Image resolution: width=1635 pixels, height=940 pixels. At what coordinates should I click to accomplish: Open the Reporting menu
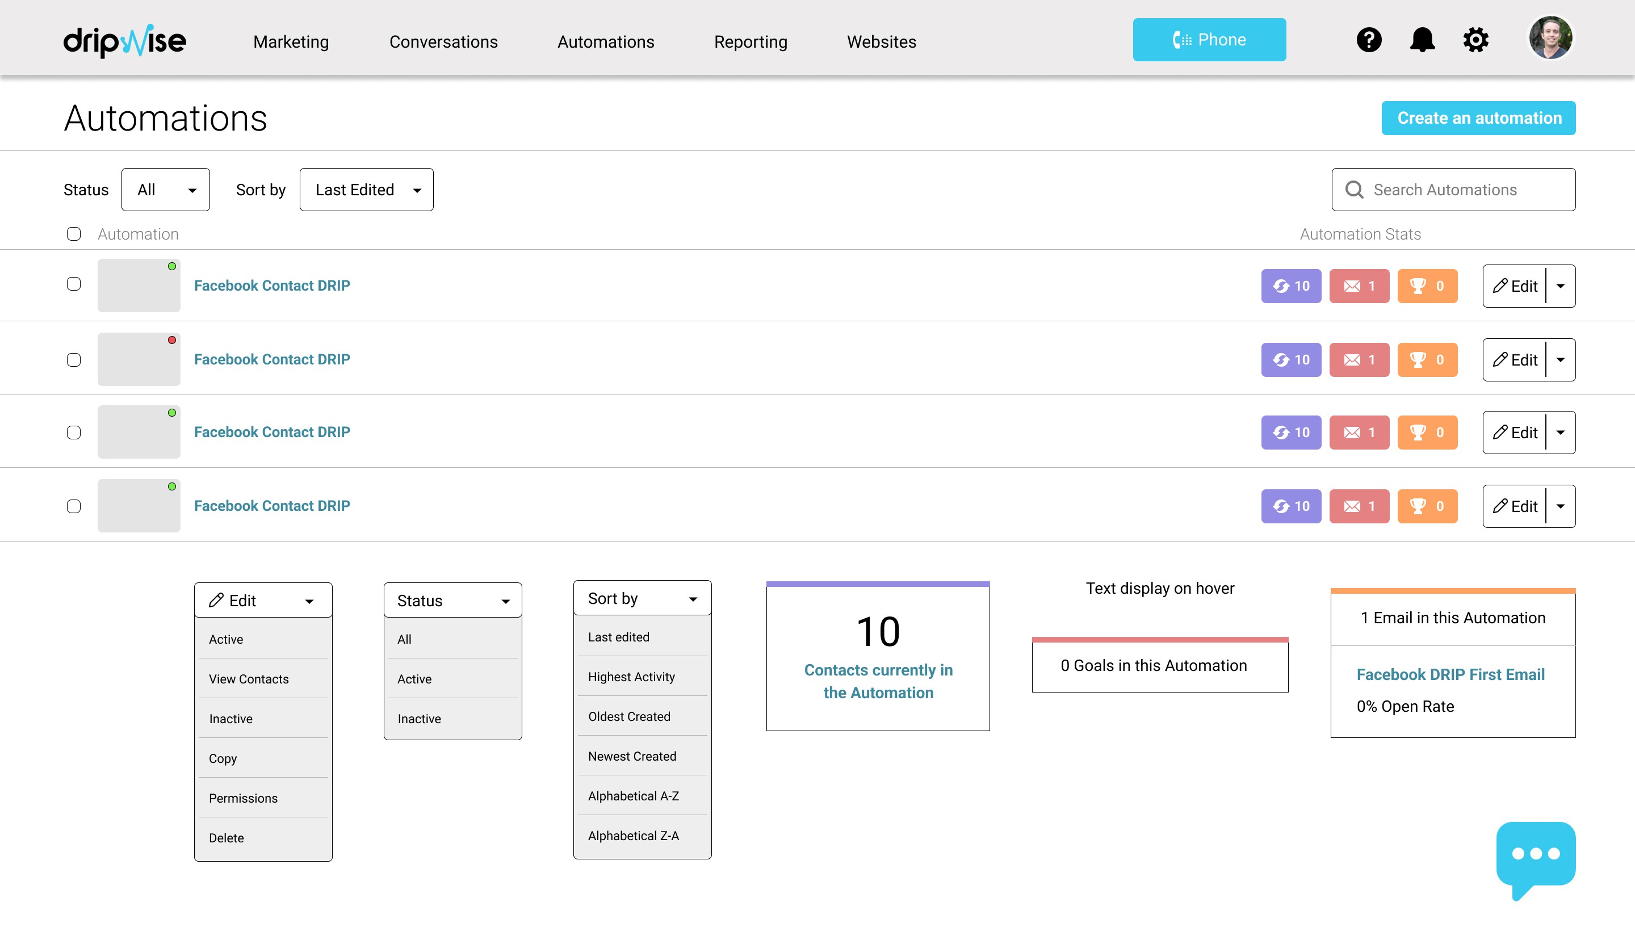[750, 42]
